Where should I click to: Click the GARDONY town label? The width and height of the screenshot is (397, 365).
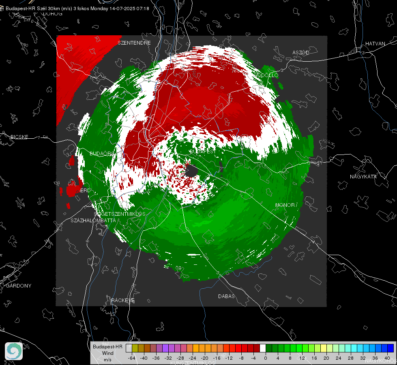[19, 286]
